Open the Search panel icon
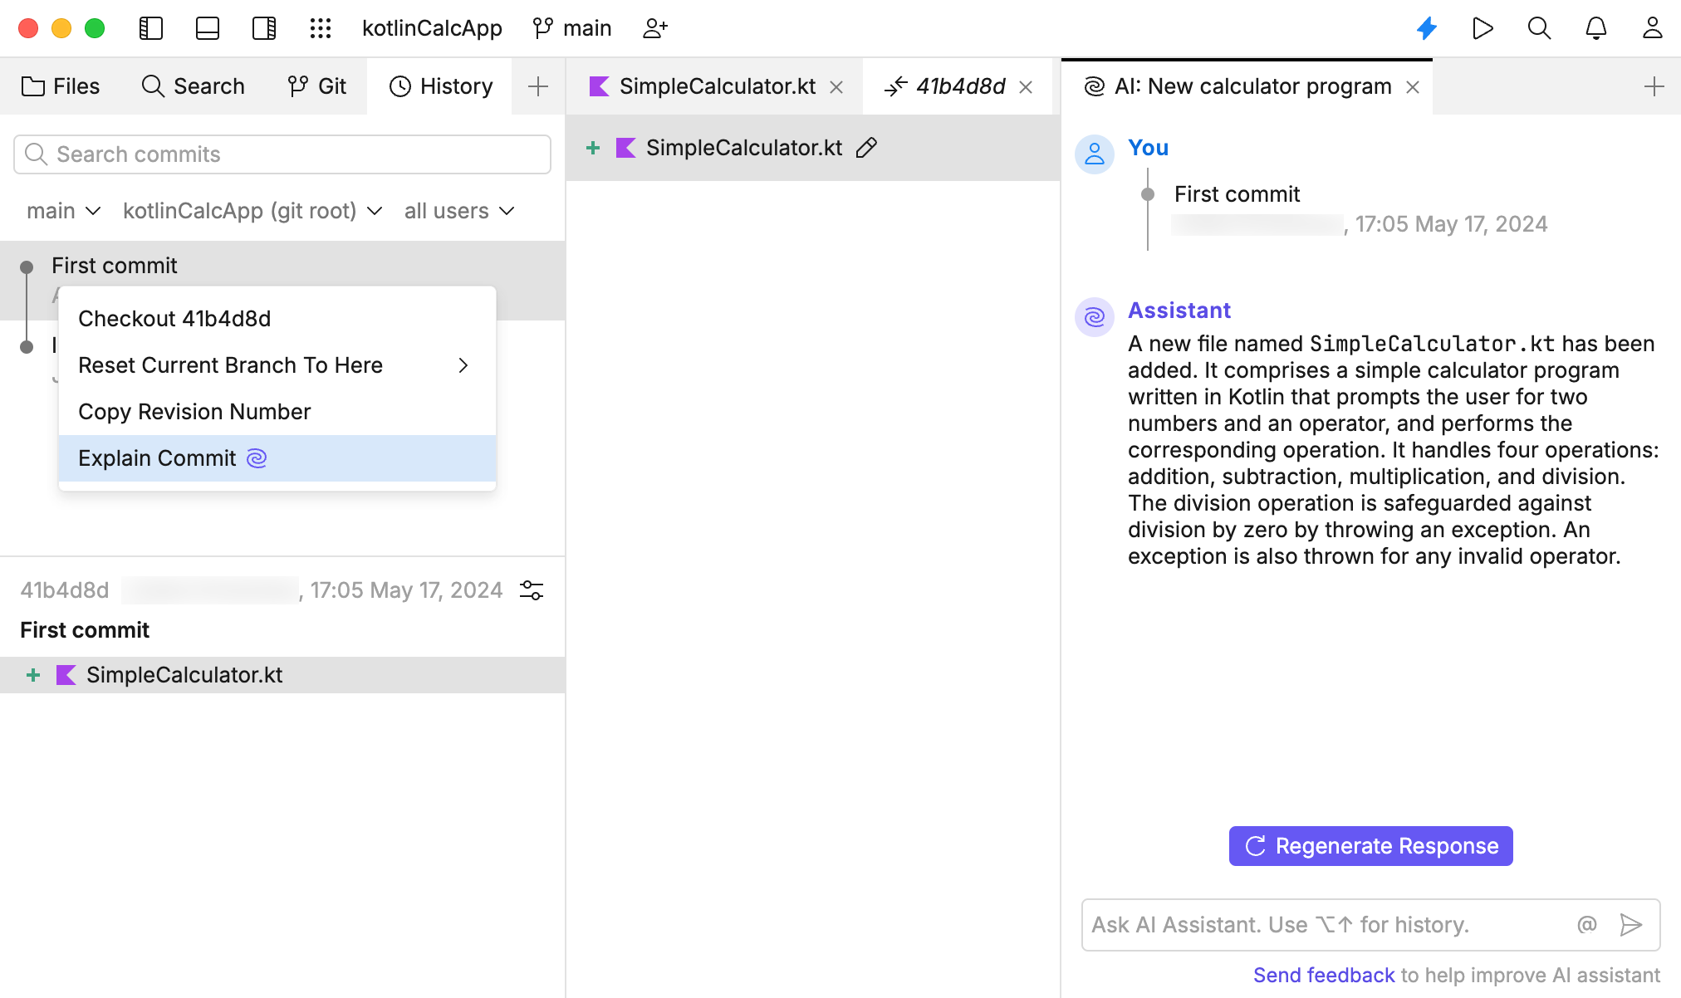This screenshot has height=998, width=1681. tap(193, 85)
